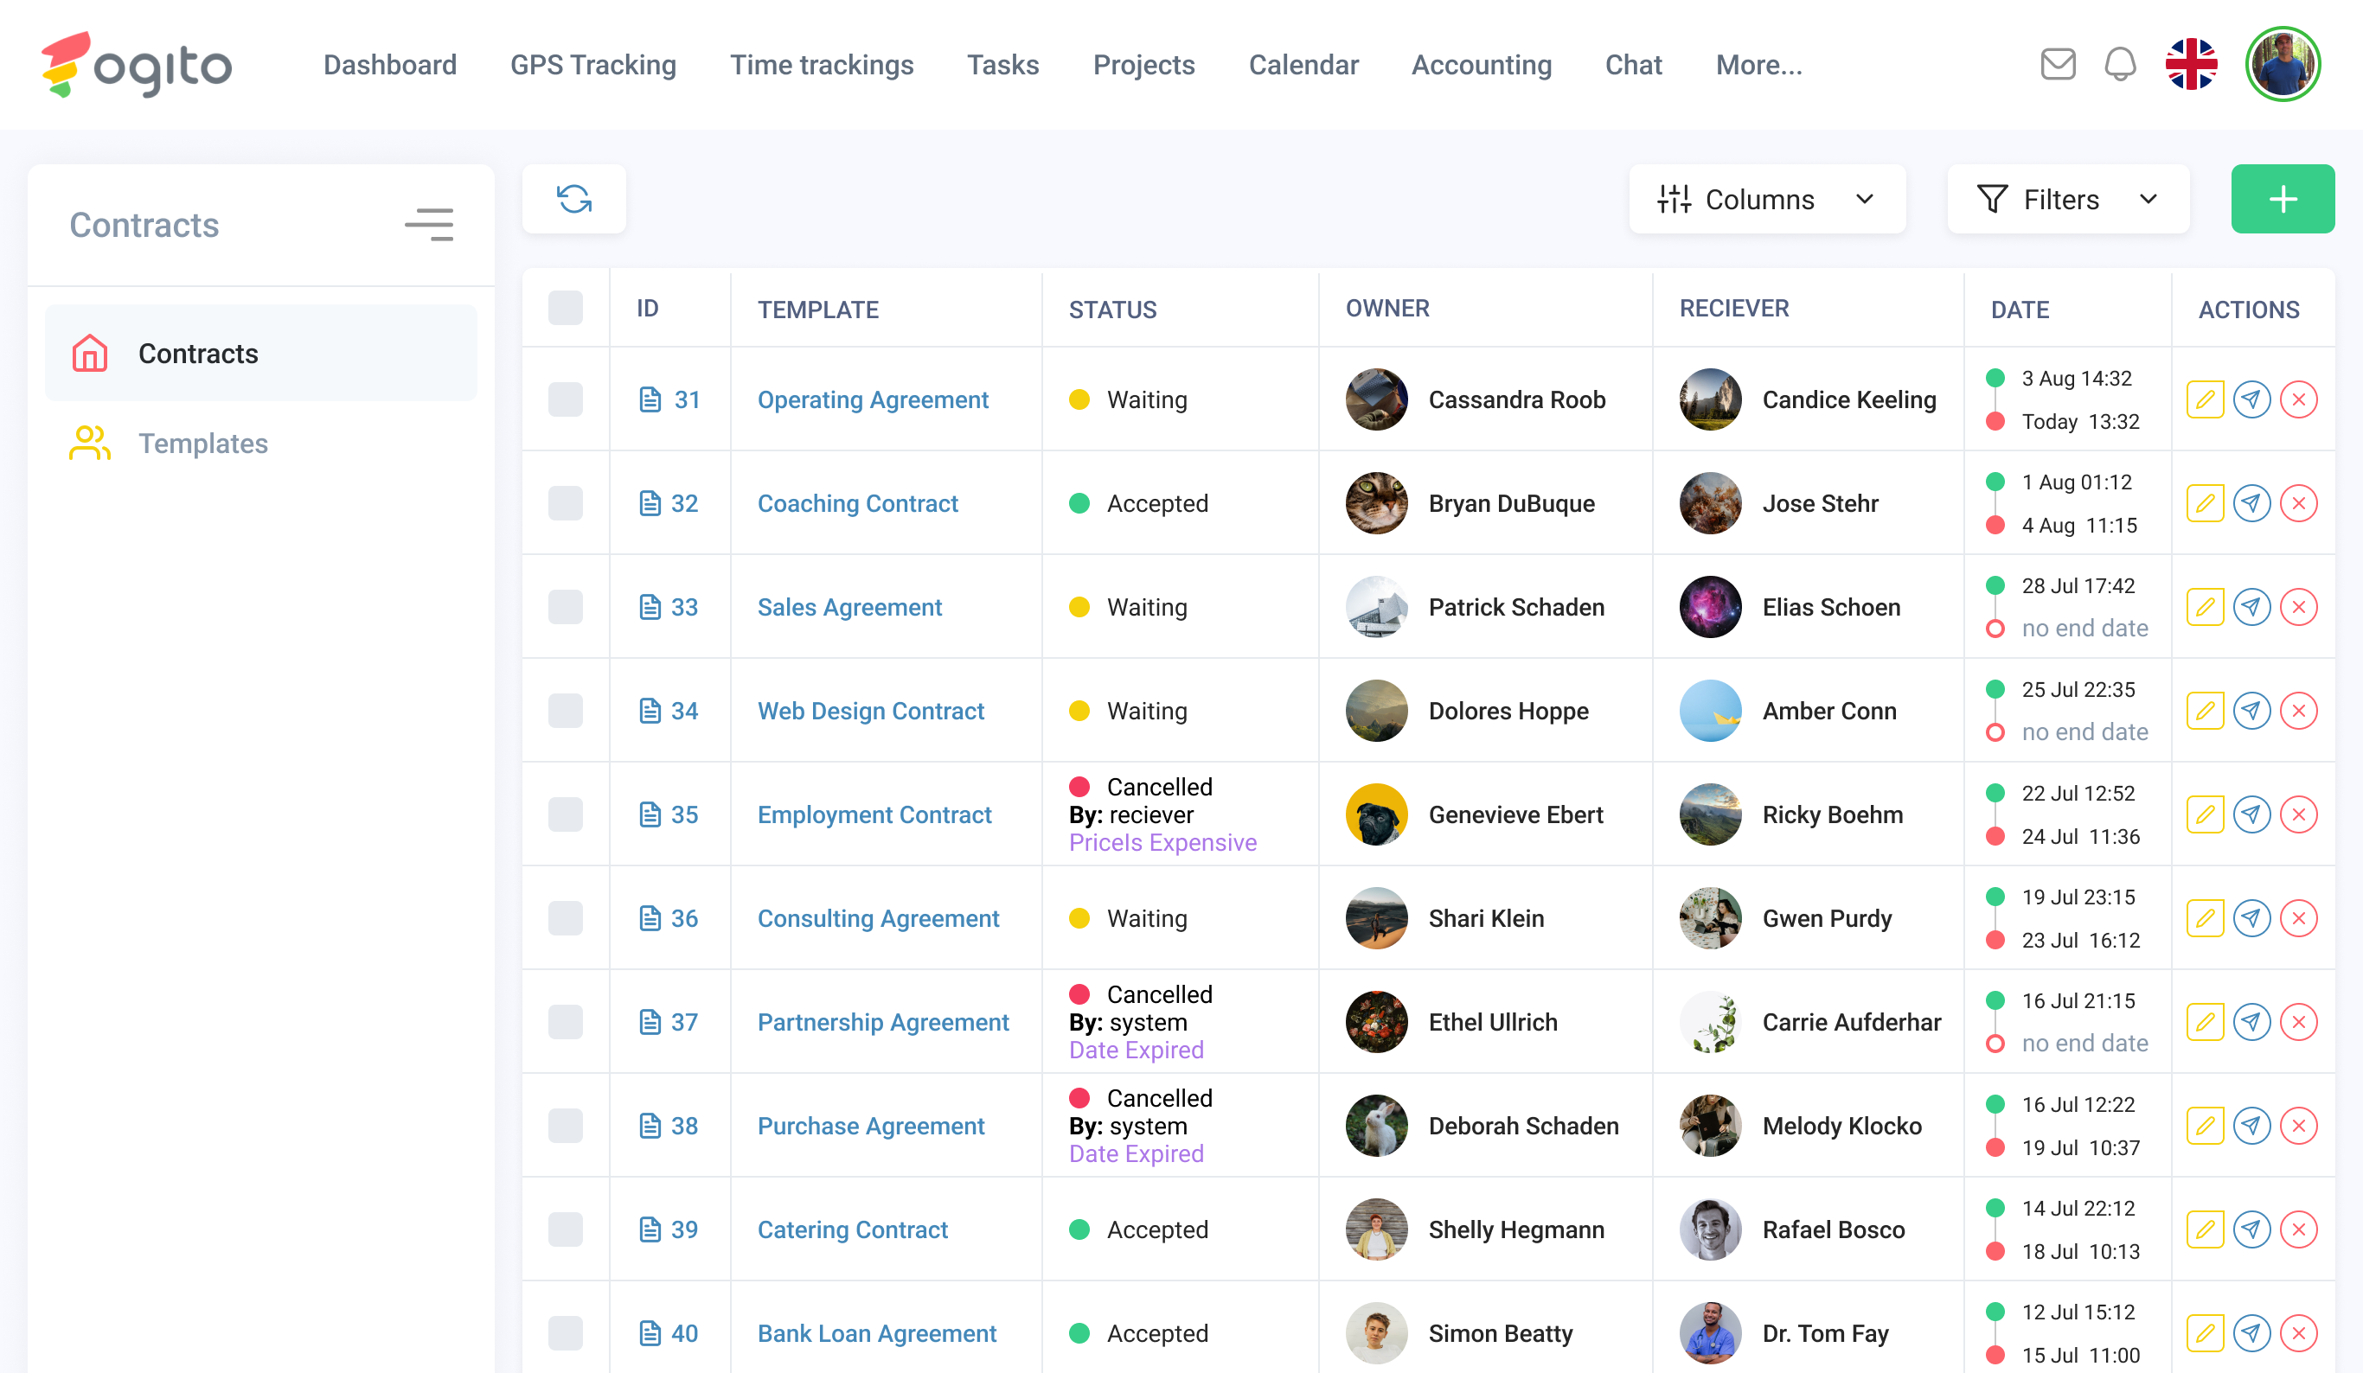Click the refresh contracts icon
The height and width of the screenshot is (1373, 2363).
click(x=573, y=199)
